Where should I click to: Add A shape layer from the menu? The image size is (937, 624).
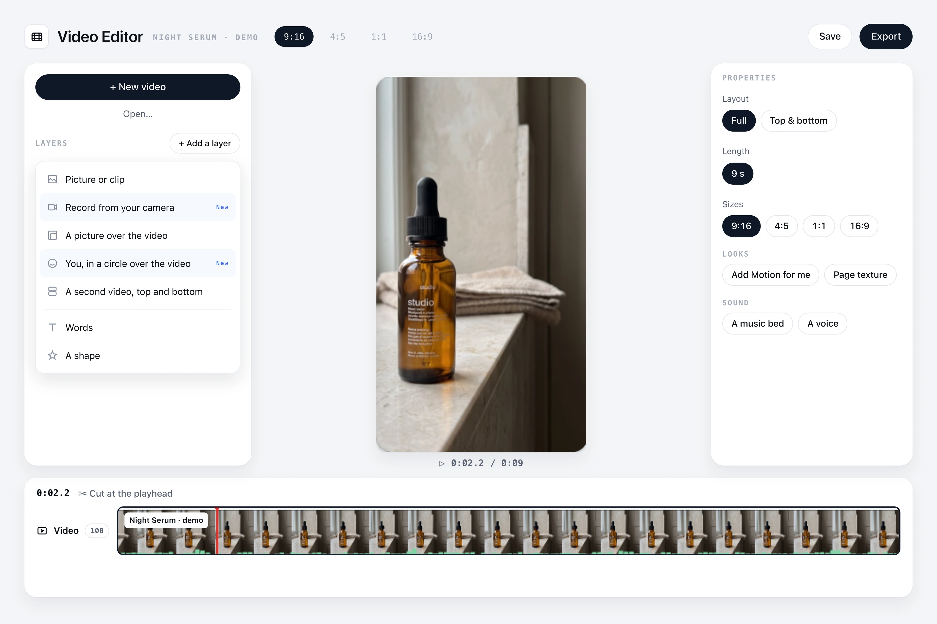pos(138,355)
